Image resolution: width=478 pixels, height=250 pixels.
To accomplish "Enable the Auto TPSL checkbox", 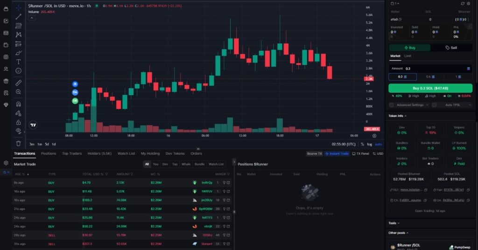I will [434, 105].
